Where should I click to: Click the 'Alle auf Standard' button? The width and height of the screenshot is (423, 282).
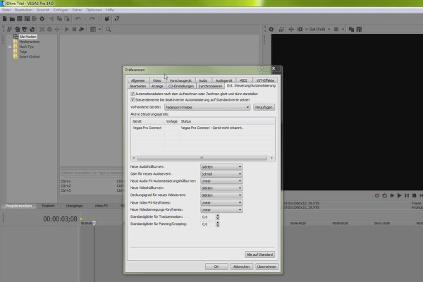pyautogui.click(x=259, y=255)
